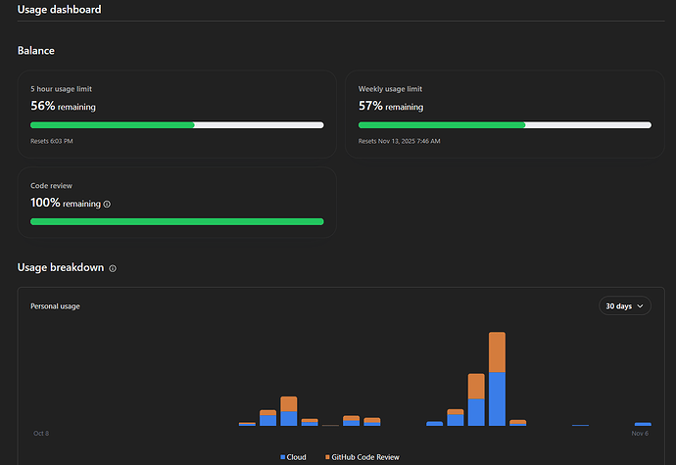The width and height of the screenshot is (676, 465).
Task: Click the chevron arrow in the 30 days selector
Action: pyautogui.click(x=640, y=306)
